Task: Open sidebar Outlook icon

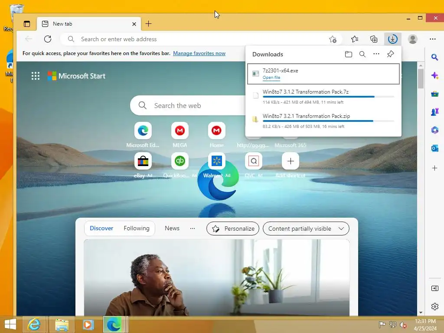Action: click(434, 148)
